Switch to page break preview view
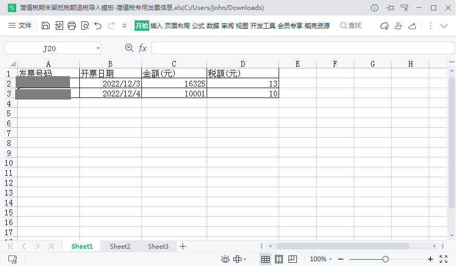 (x=293, y=259)
